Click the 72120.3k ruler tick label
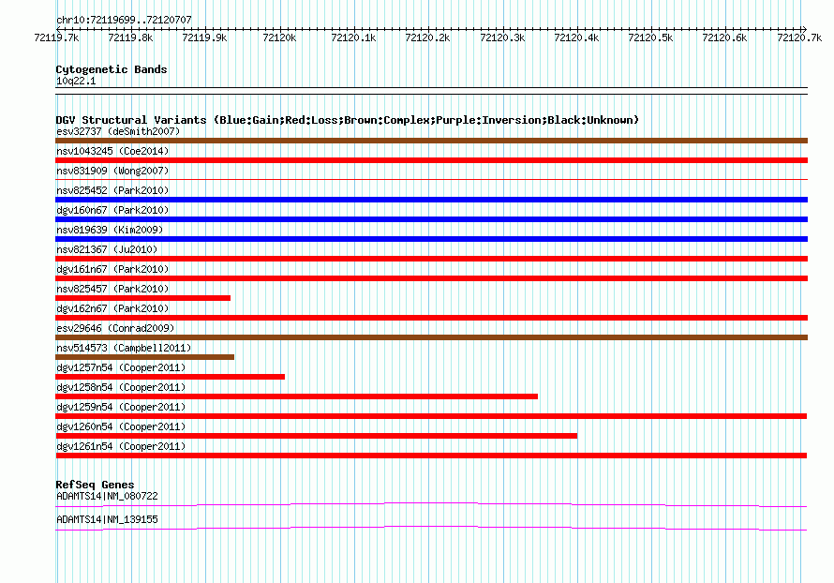 point(502,37)
